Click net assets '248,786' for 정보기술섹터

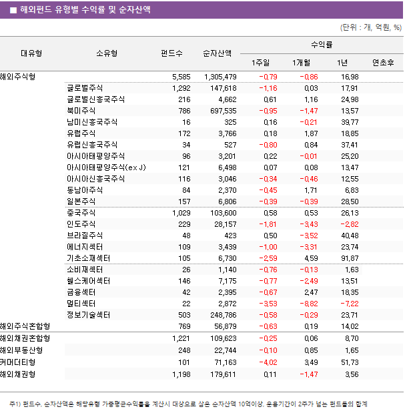[x=224, y=315]
